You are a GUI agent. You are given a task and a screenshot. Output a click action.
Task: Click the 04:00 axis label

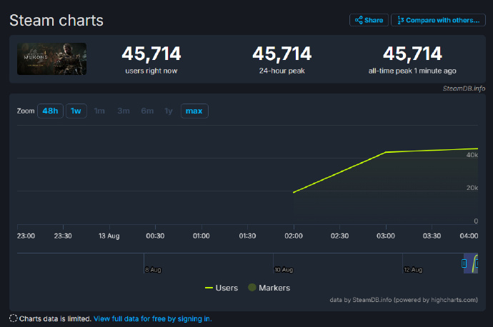click(x=469, y=236)
